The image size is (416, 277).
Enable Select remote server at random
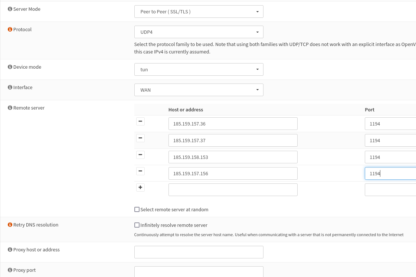(x=137, y=209)
